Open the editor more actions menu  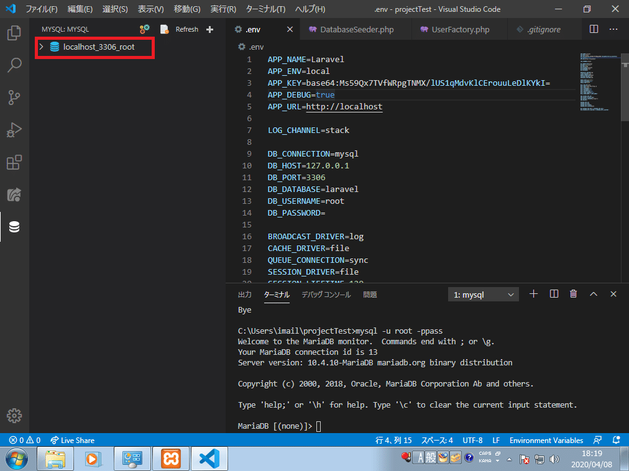coord(613,29)
